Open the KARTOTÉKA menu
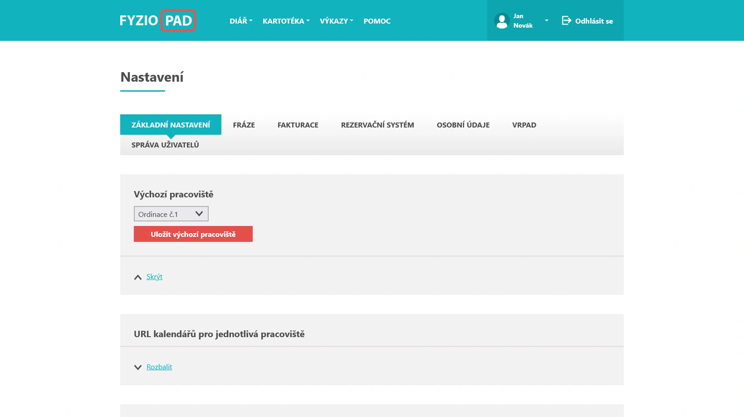 (x=284, y=20)
